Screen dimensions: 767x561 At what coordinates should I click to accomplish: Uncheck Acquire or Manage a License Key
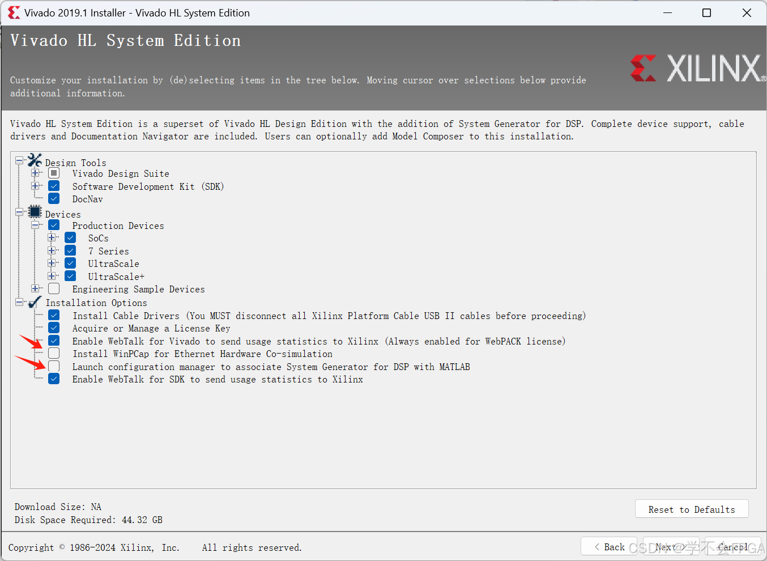54,328
